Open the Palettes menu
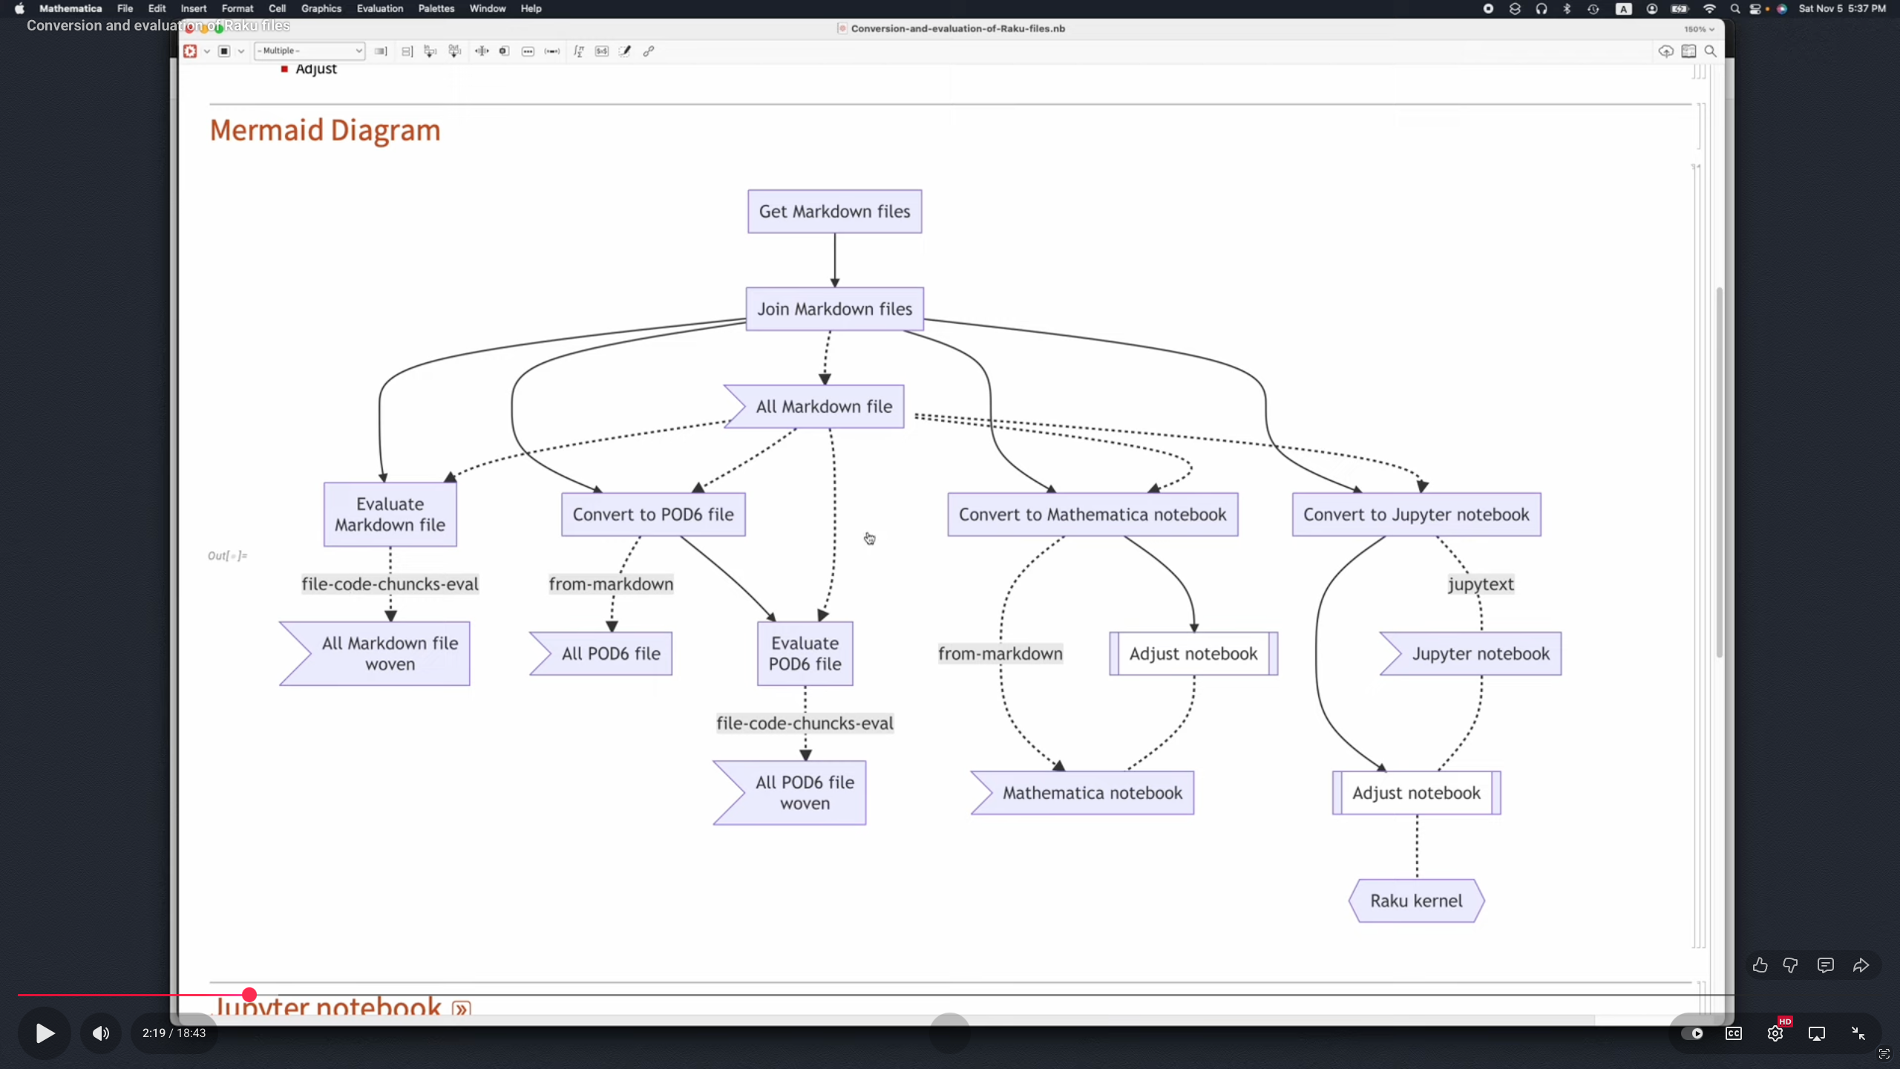Viewport: 1900px width, 1069px height. coord(436,9)
